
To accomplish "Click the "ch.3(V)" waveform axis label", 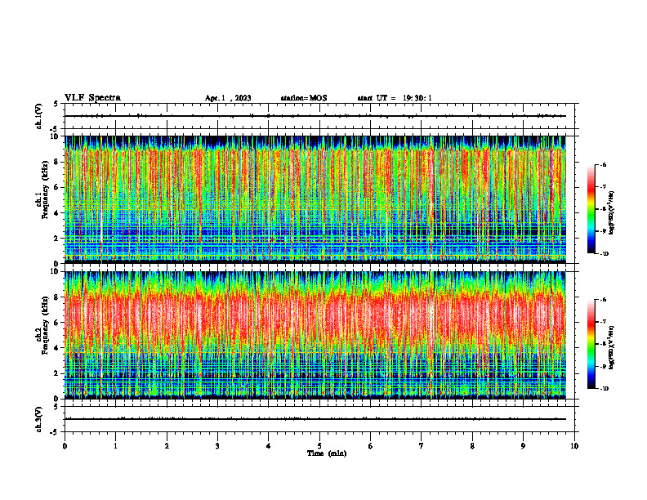I will coord(39,419).
